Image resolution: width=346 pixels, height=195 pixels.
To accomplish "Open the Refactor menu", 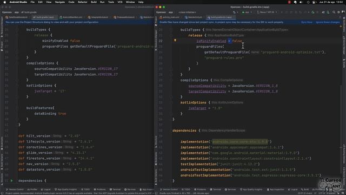I will (83, 2).
